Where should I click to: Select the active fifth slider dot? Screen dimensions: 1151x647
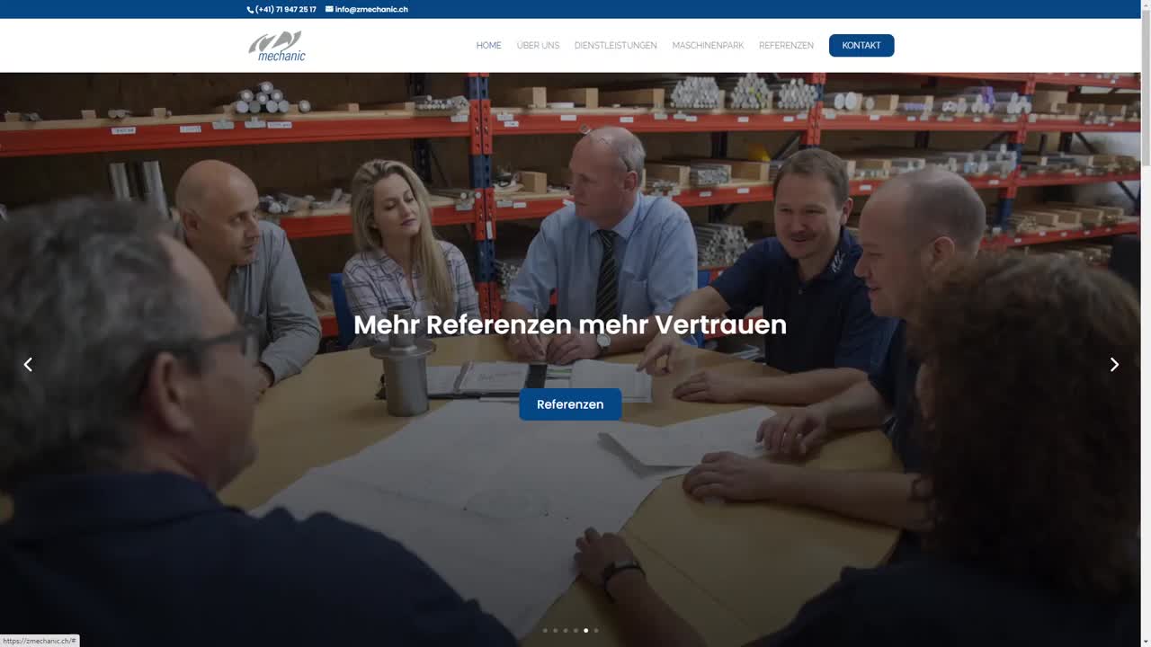click(x=585, y=631)
